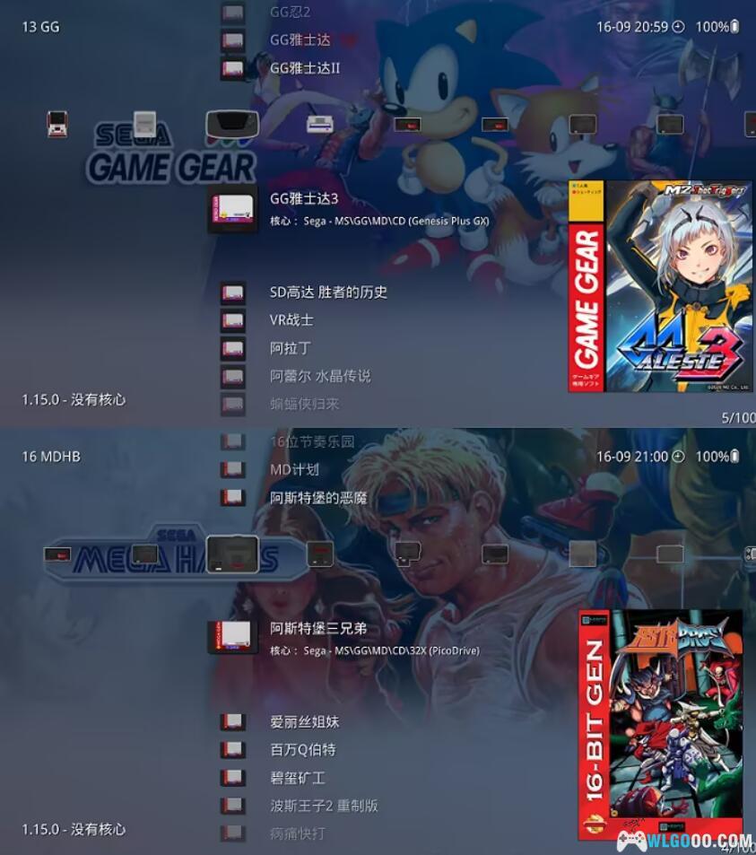
Task: Click the cartridge icon beside GG雅士达3
Action: [232, 208]
